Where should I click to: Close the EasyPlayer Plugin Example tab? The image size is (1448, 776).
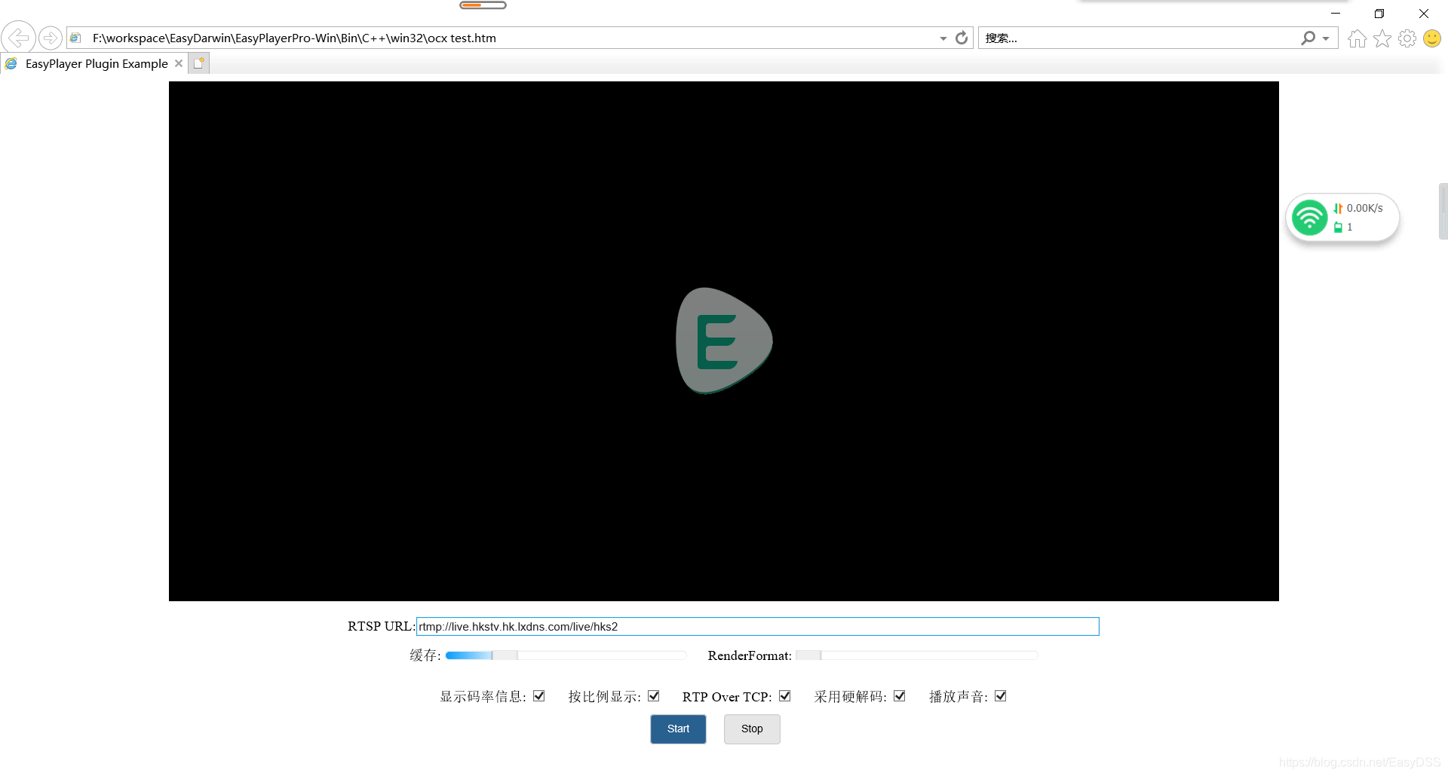pos(179,63)
